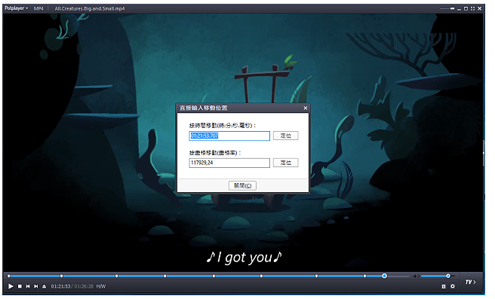The height and width of the screenshot is (299, 495).
Task: Open the control panel gear icon
Action: coord(453,286)
